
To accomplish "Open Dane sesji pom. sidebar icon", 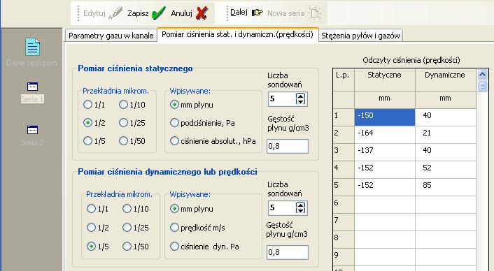I will [32, 47].
